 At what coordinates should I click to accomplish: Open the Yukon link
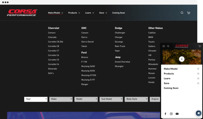tap(84, 46)
